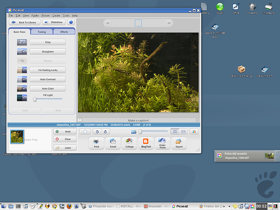This screenshot has height=210, width=280.
Task: Open the Tools menu
Action: (66, 16)
